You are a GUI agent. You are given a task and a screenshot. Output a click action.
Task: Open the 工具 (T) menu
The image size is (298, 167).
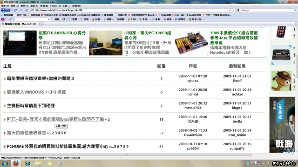(x=66, y=6)
